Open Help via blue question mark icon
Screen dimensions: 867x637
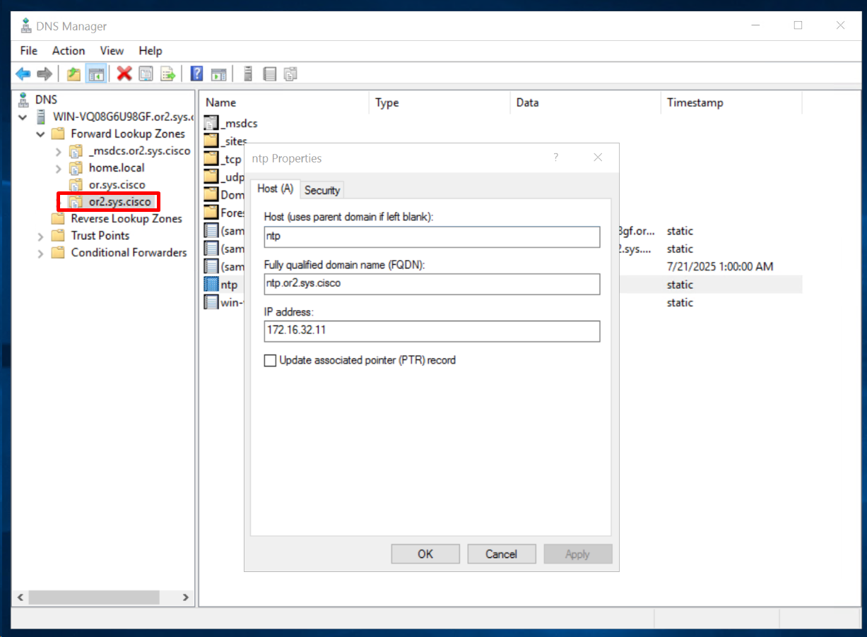pyautogui.click(x=197, y=73)
